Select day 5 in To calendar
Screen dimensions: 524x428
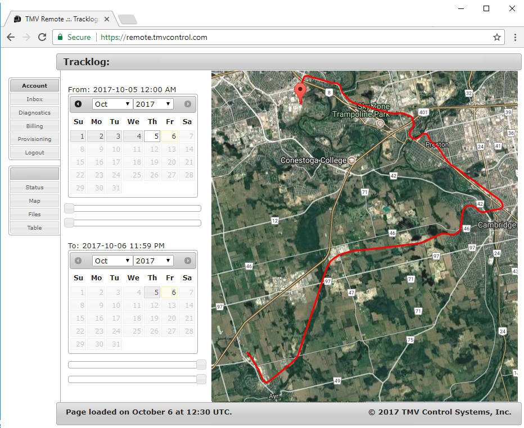tap(152, 293)
